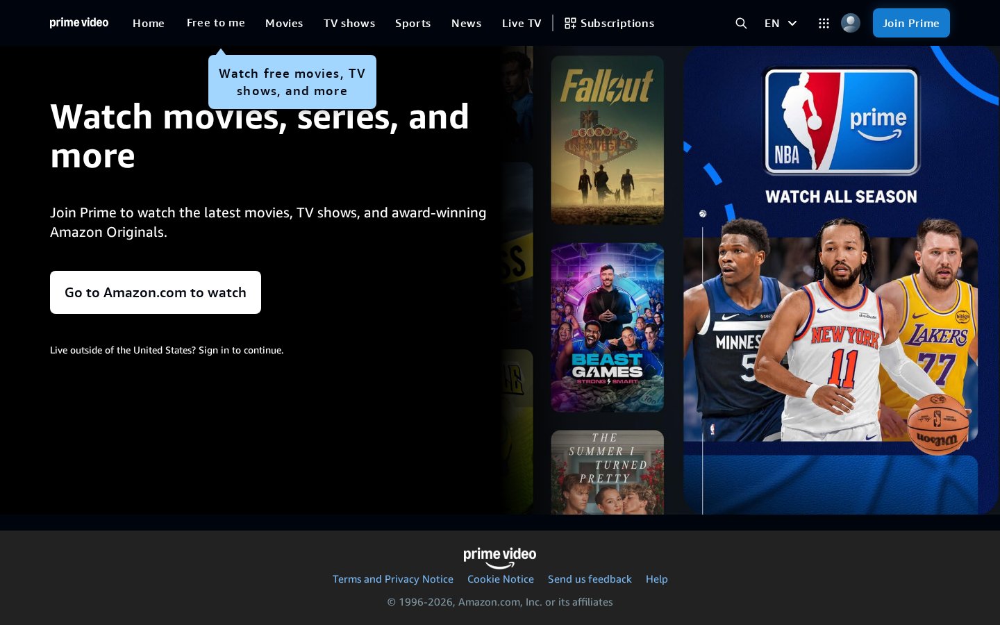
Task: Click the Watch movies, series, and more heading
Action: 260,136
